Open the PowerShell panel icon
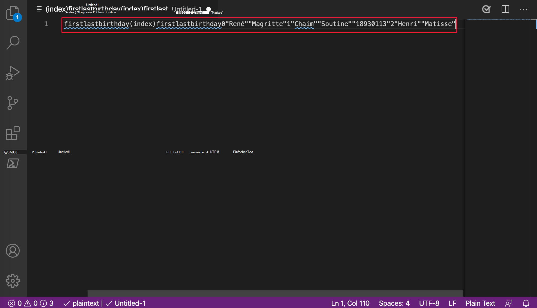The image size is (537, 308). [13, 163]
